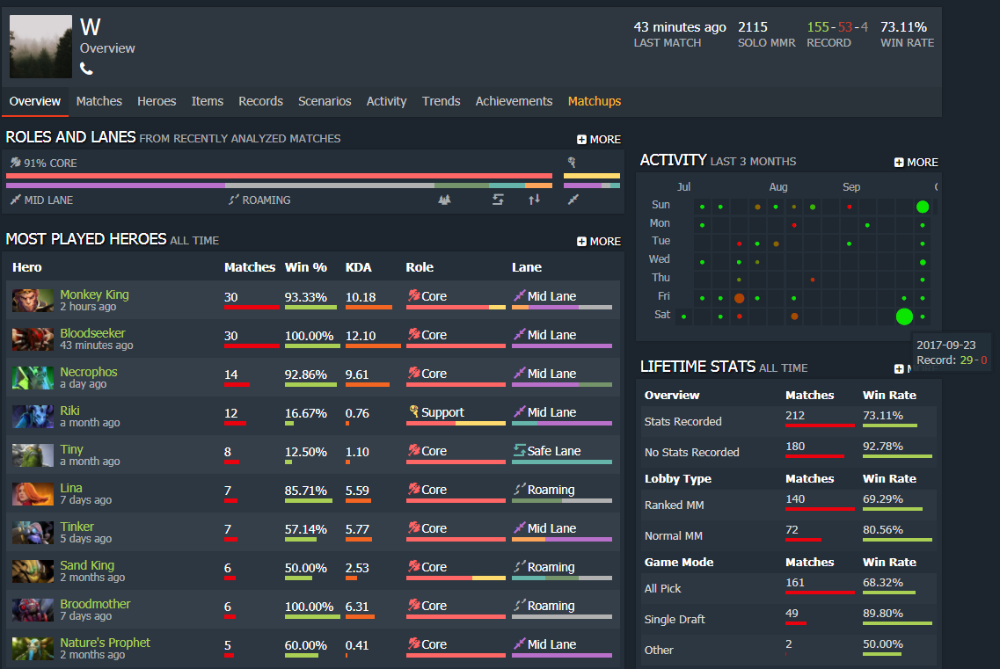1000x669 pixels.
Task: Open the Bloodseeker hero link
Action: coord(92,333)
